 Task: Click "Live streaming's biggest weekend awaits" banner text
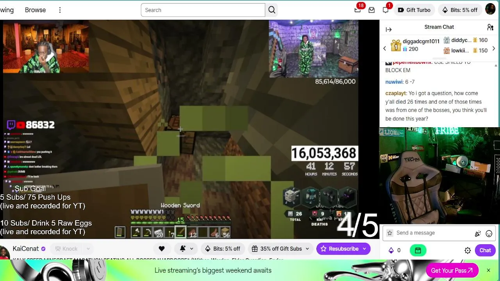213,270
